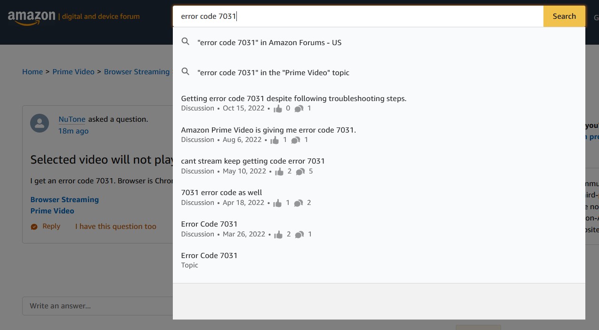Click the Browser Streaming tag under question
This screenshot has height=330, width=599.
click(x=65, y=199)
